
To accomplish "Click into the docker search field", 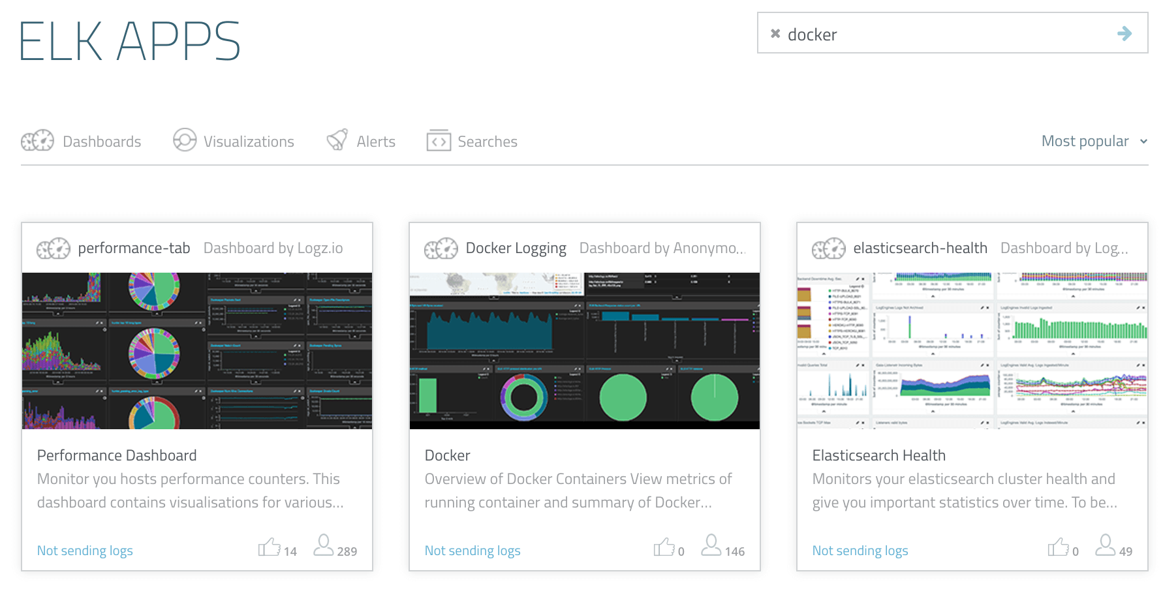I will coord(952,33).
